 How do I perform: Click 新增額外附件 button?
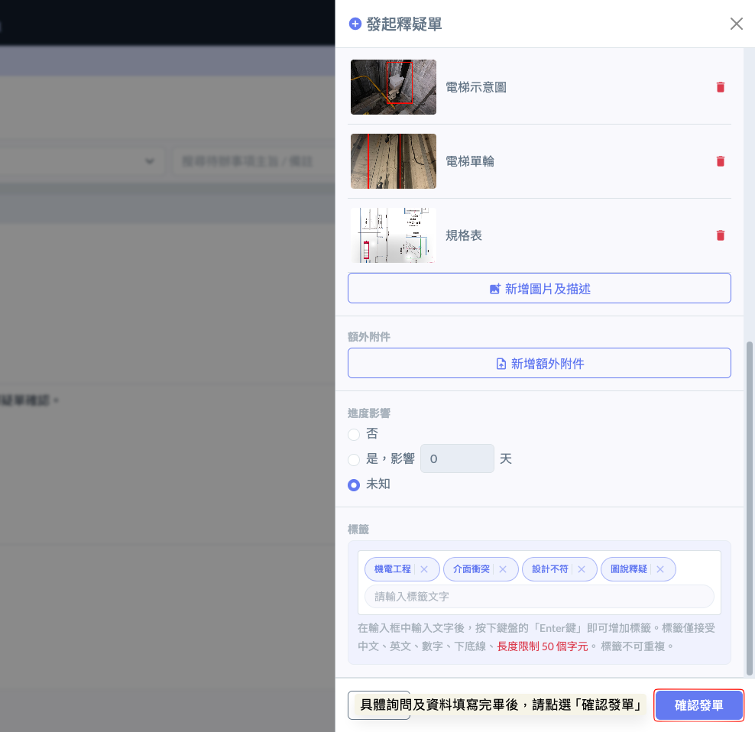click(539, 364)
